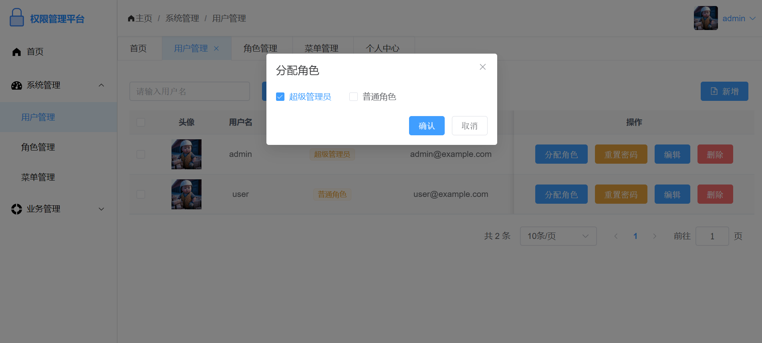
Task: Click the admin avatar in header
Action: click(x=706, y=18)
